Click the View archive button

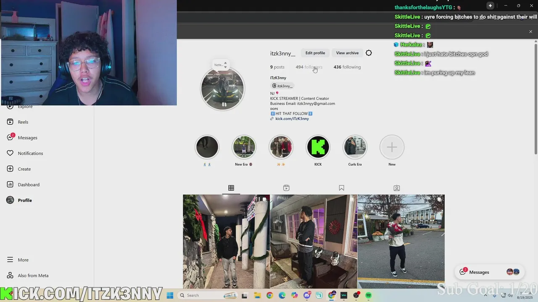[x=347, y=53]
